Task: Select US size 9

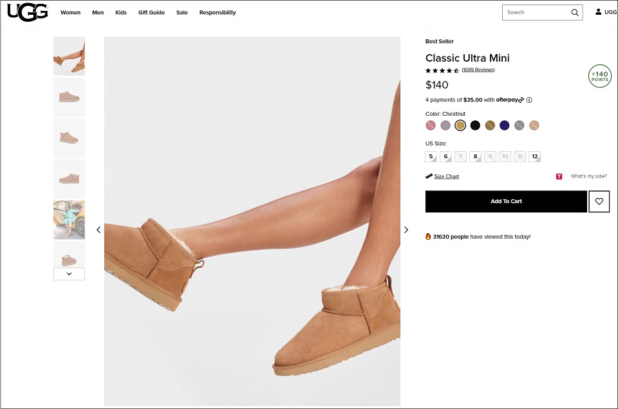Action: 491,157
